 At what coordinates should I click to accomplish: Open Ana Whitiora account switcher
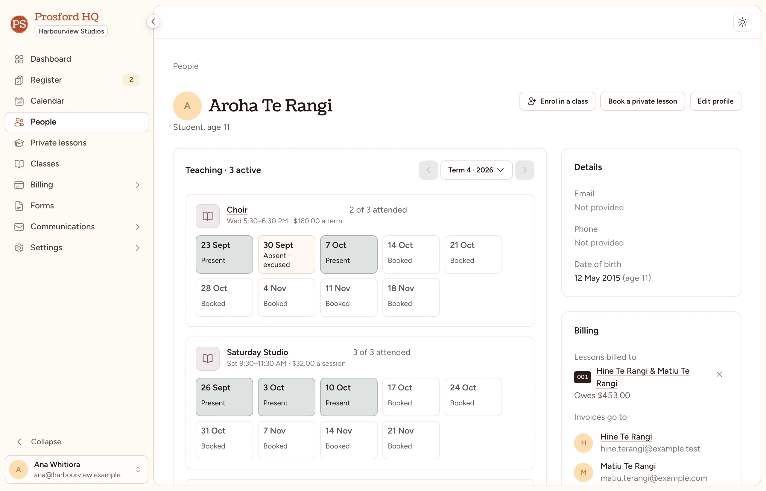click(x=77, y=469)
